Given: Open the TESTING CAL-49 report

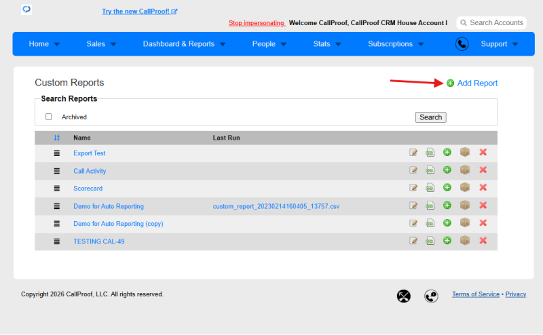Looking at the screenshot, I should coord(99,241).
